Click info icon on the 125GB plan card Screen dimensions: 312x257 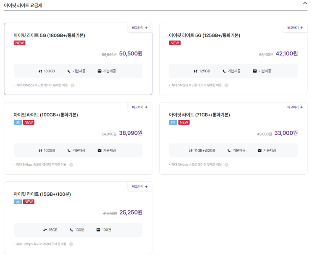click(x=226, y=85)
